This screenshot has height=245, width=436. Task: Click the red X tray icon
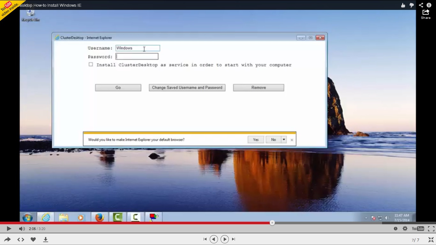pos(373,218)
